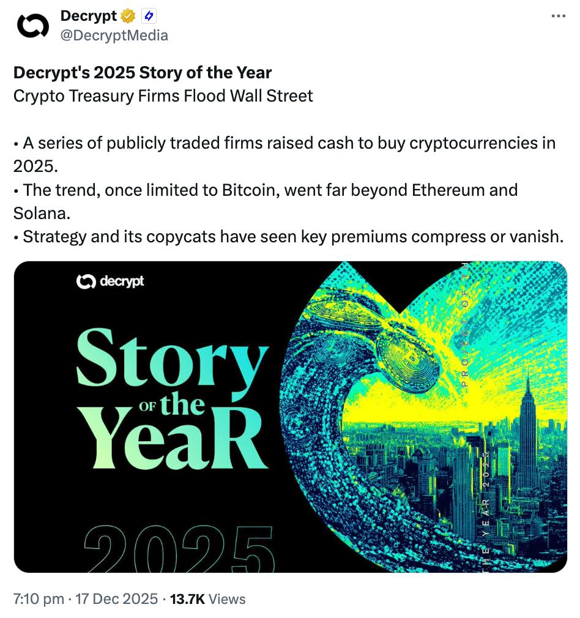This screenshot has height=618, width=580.
Task: Open the @DecryptMedia handle link
Action: pyautogui.click(x=114, y=35)
